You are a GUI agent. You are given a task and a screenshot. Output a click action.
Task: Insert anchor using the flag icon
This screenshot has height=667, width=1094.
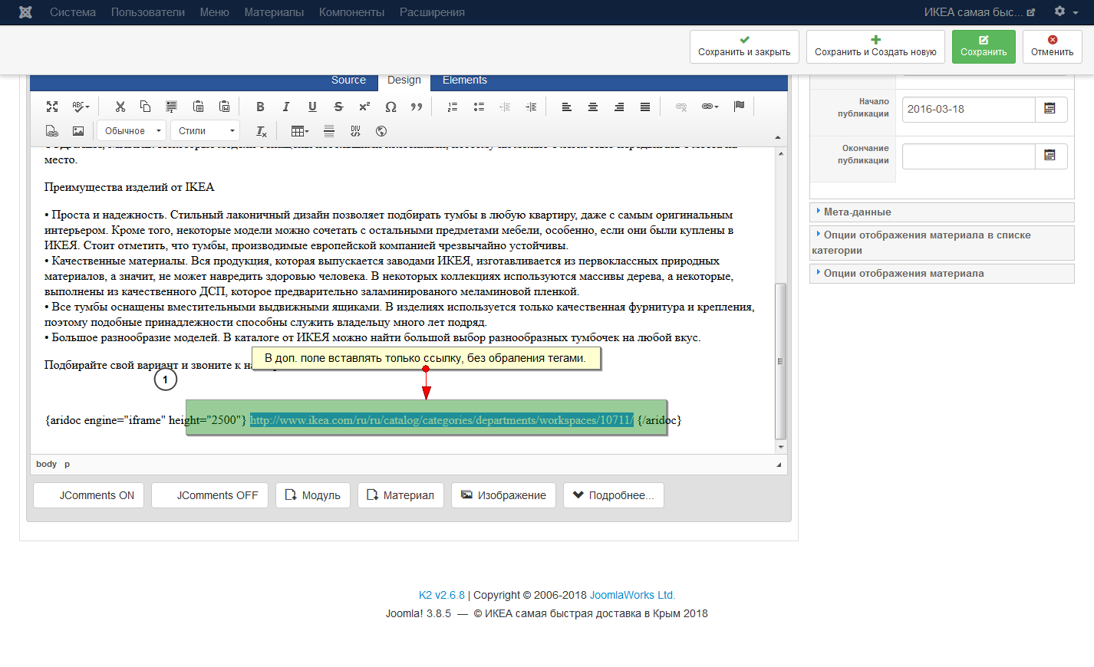tap(739, 107)
